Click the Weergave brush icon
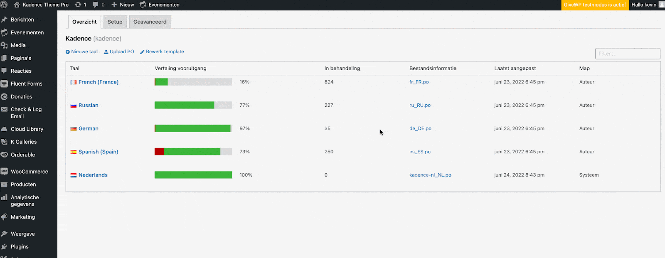The height and width of the screenshot is (258, 665). [4, 234]
